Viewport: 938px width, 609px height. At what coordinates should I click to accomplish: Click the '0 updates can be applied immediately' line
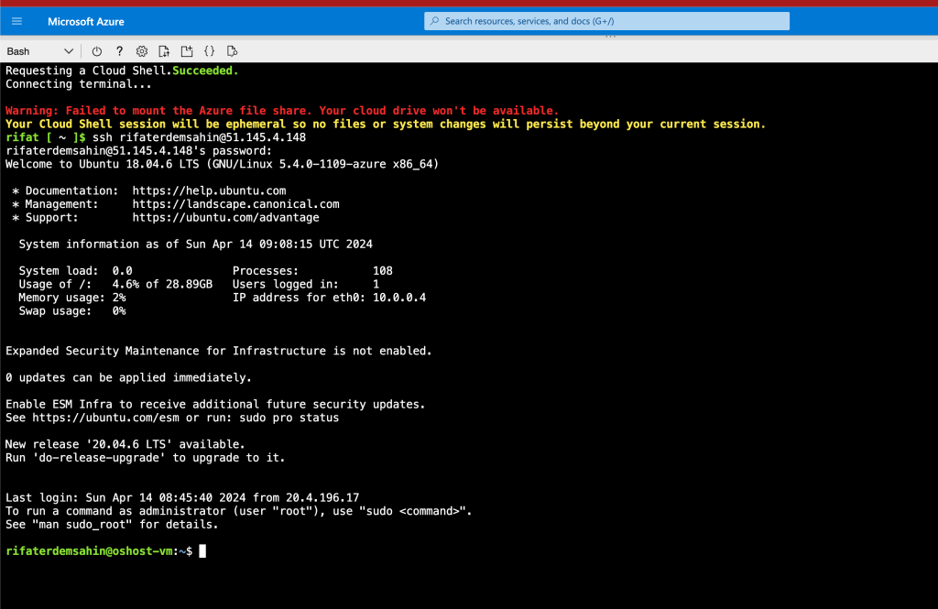coord(128,377)
